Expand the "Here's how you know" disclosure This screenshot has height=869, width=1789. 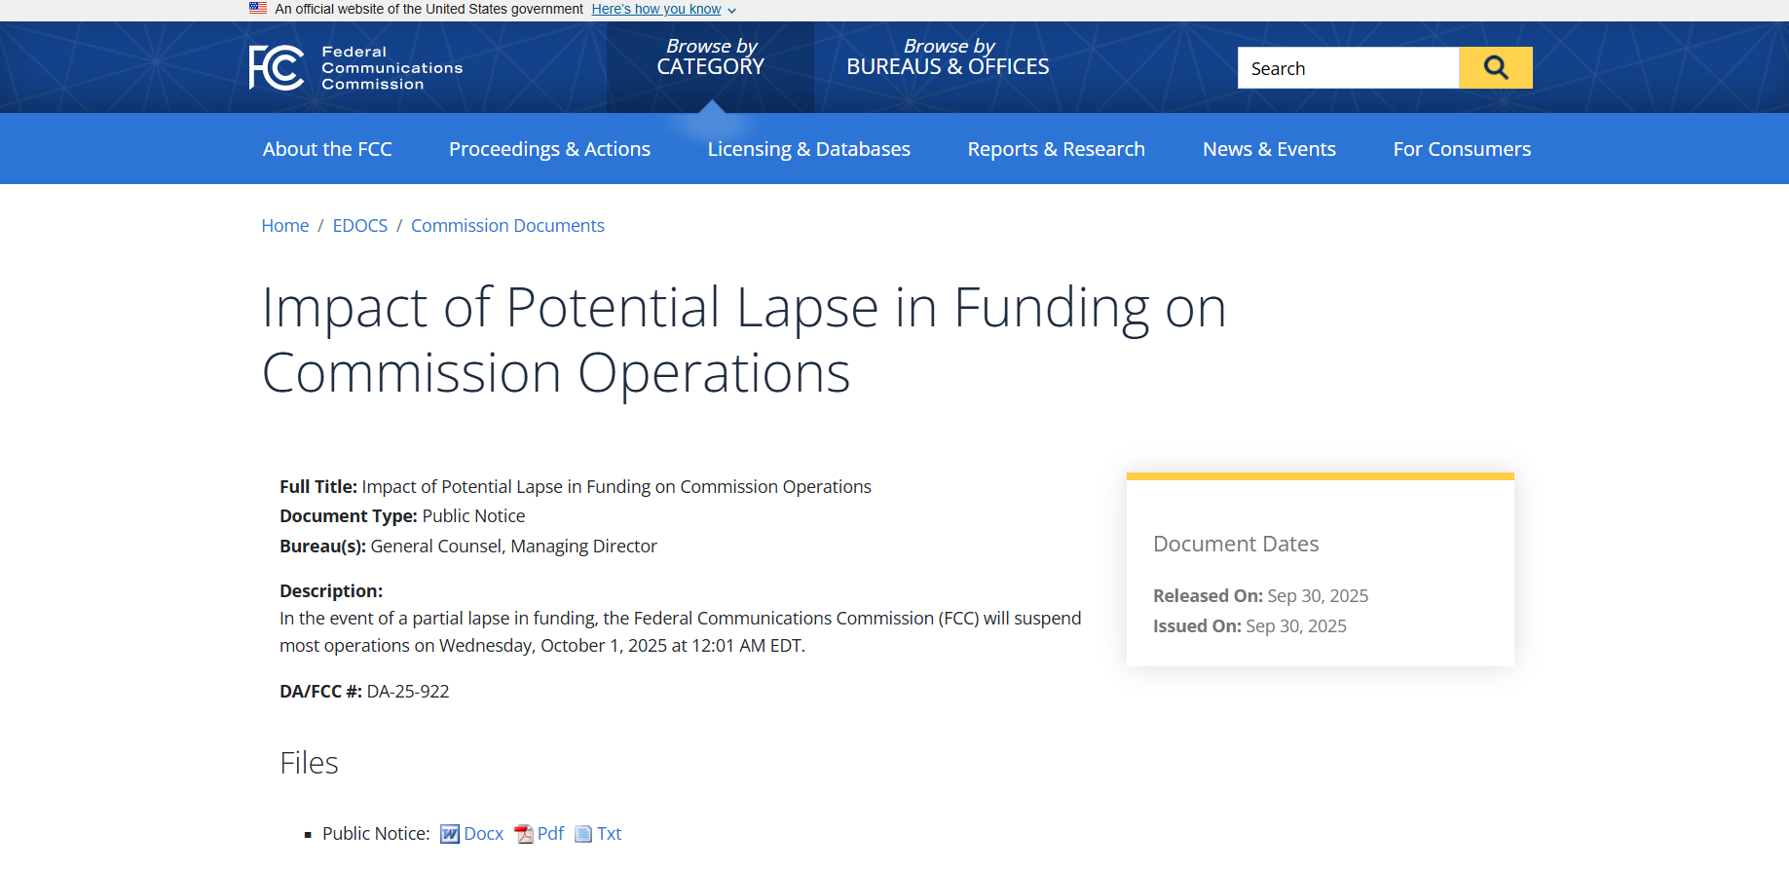663,9
